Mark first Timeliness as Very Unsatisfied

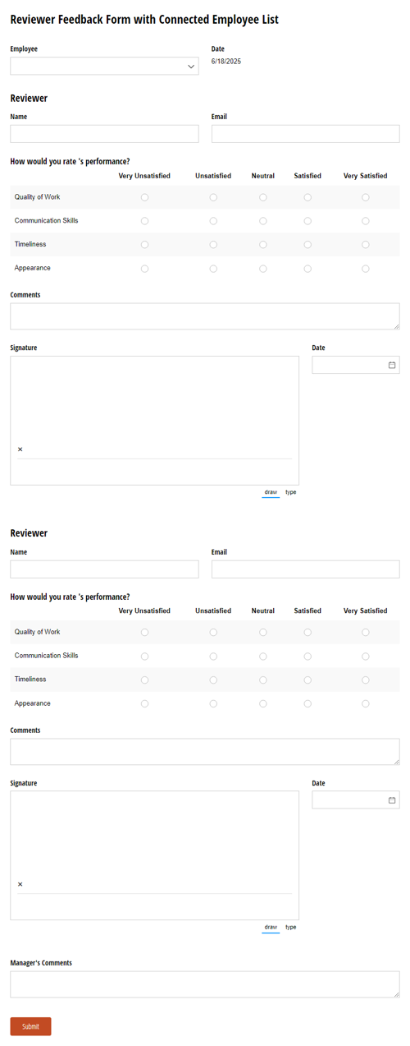pyautogui.click(x=144, y=245)
